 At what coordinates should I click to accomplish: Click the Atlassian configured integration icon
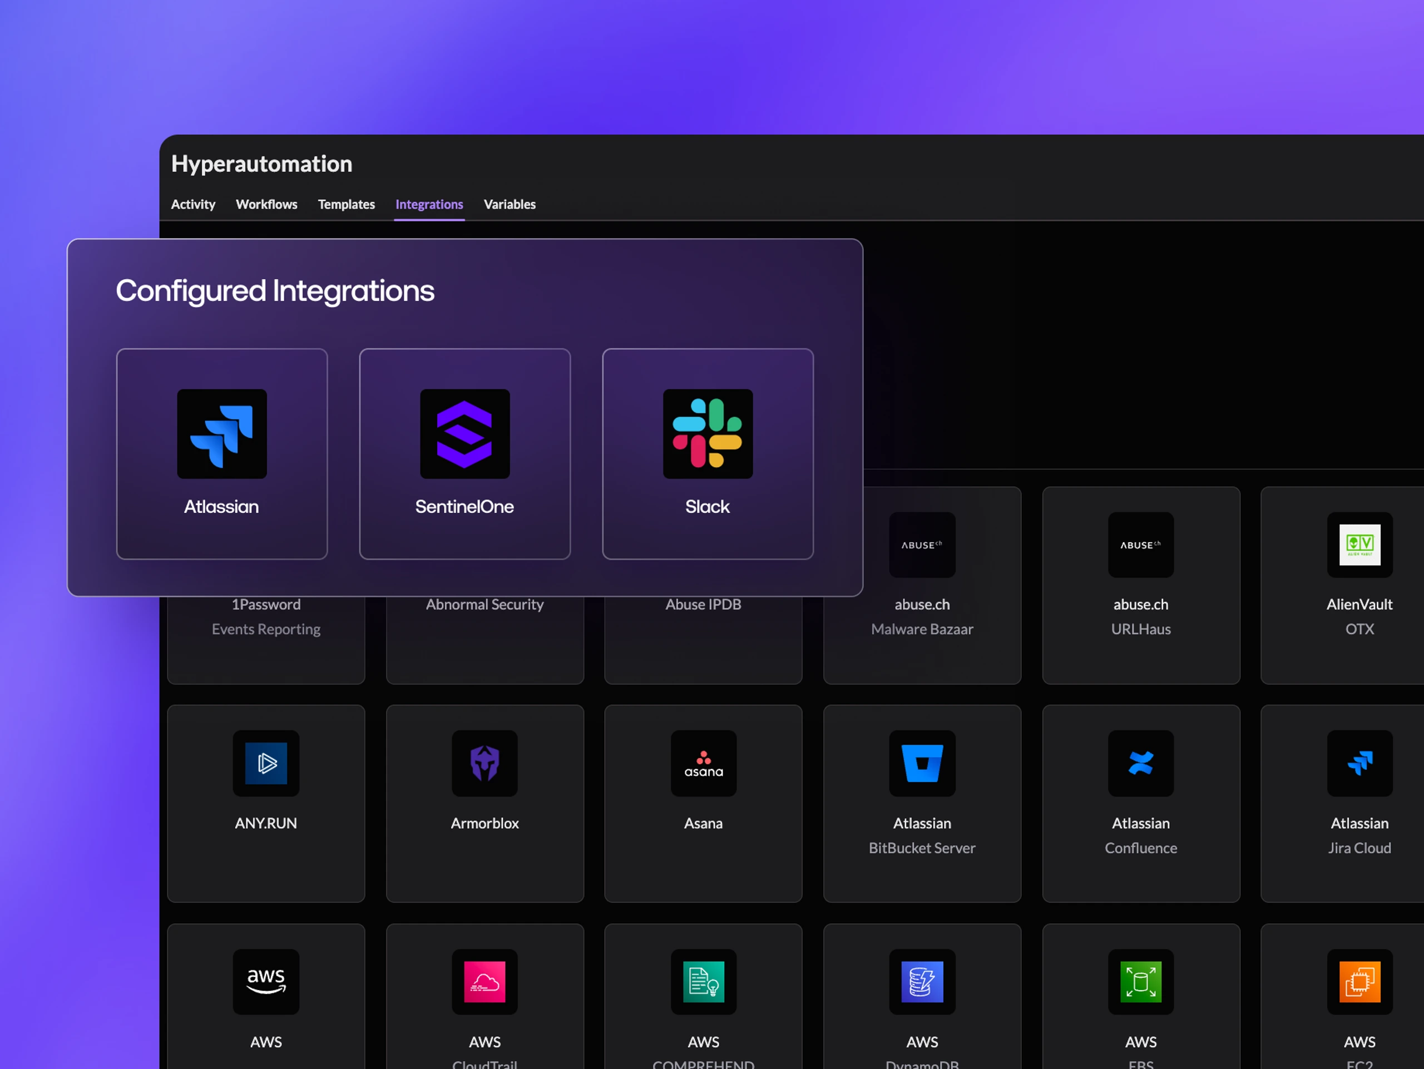point(222,434)
